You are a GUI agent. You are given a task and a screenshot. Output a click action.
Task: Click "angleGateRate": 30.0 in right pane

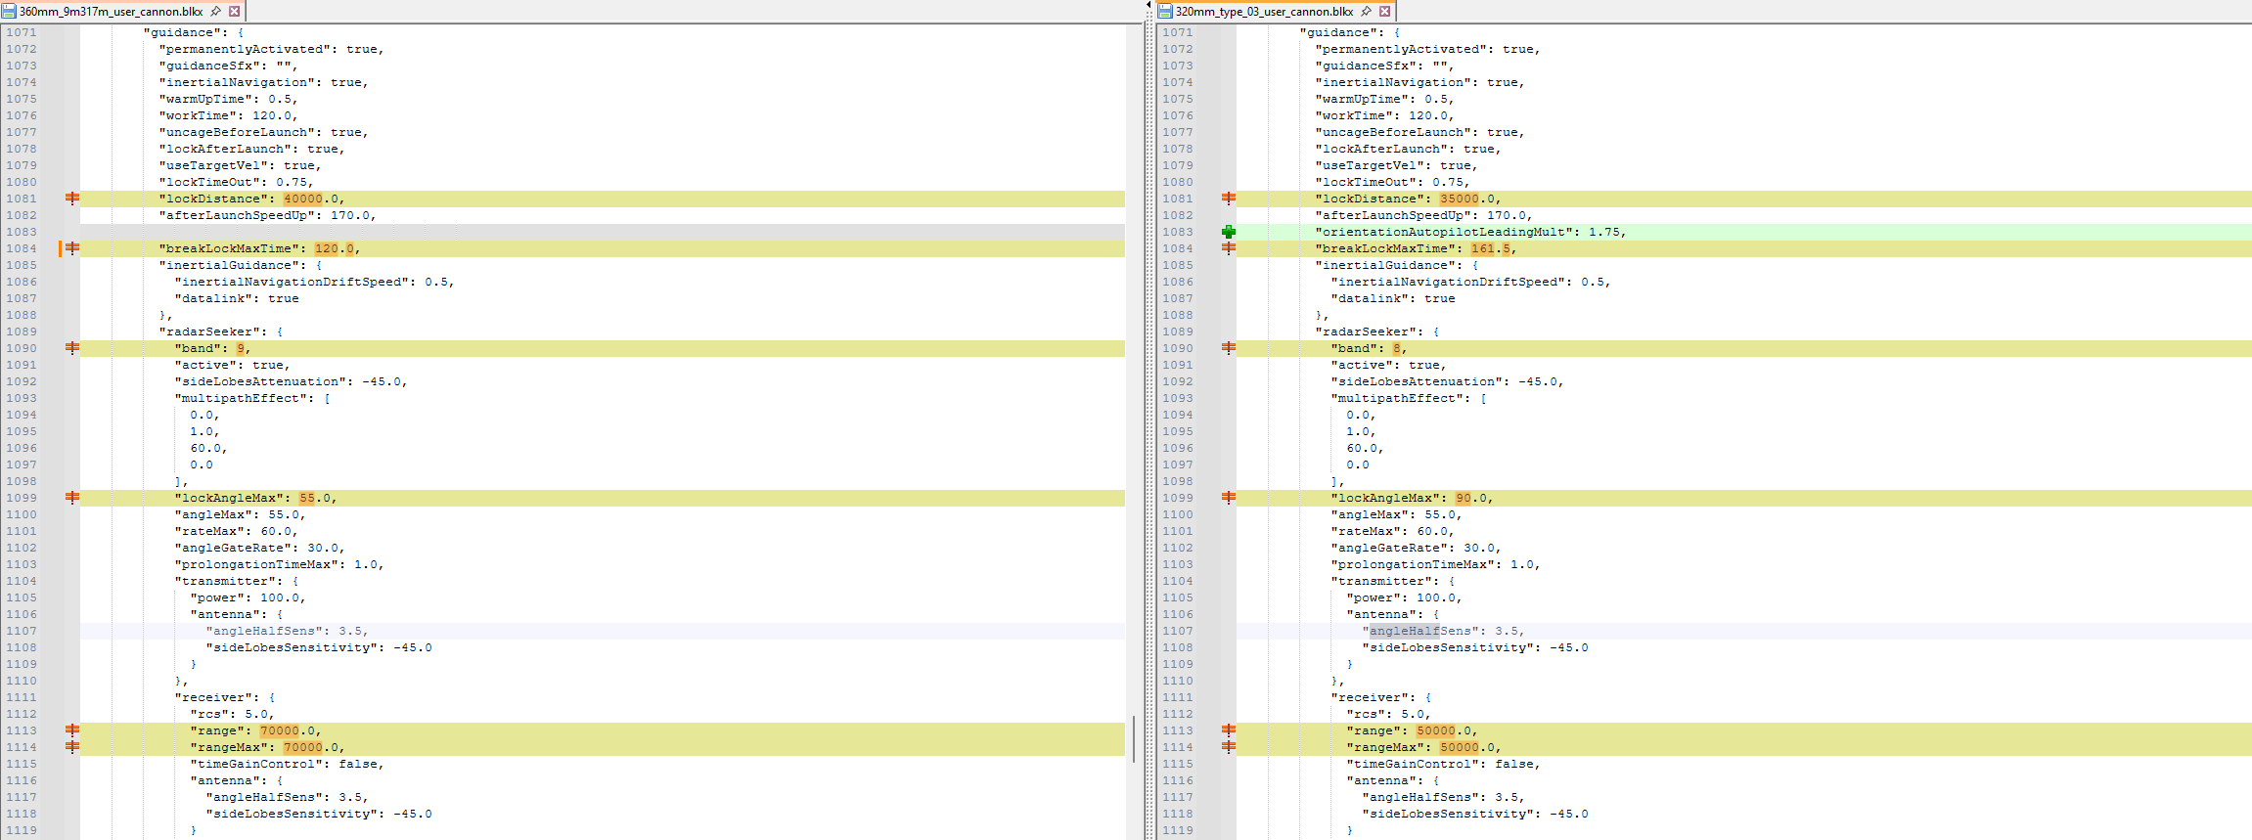coord(1416,548)
